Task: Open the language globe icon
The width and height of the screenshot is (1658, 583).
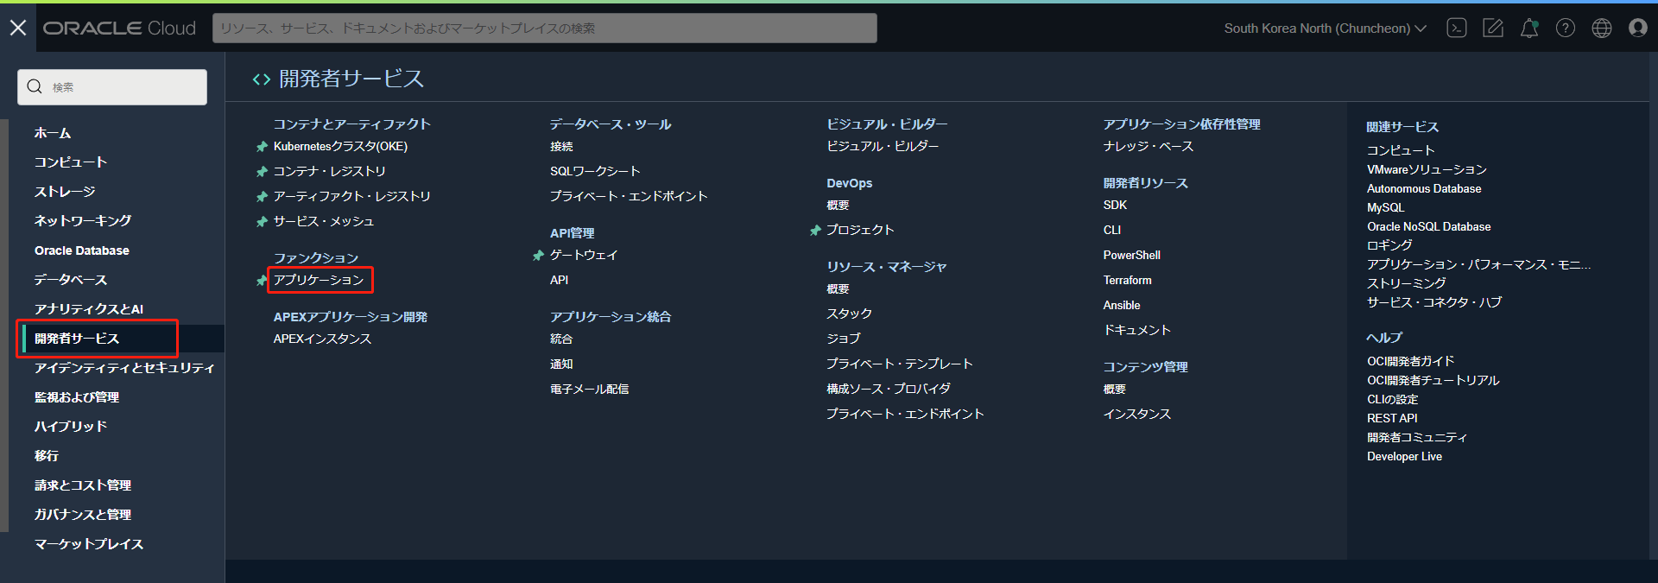Action: coord(1602,29)
